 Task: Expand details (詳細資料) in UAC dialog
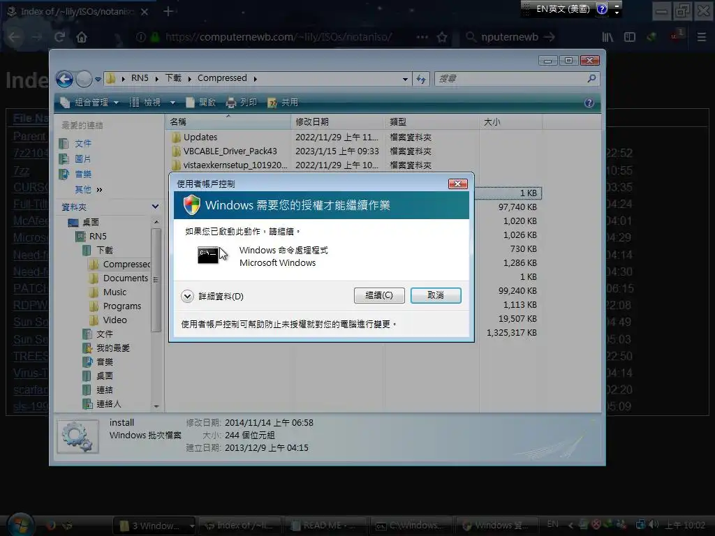tap(212, 296)
